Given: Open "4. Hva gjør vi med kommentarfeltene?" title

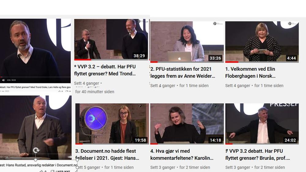Looking at the screenshot, I should (x=182, y=155).
